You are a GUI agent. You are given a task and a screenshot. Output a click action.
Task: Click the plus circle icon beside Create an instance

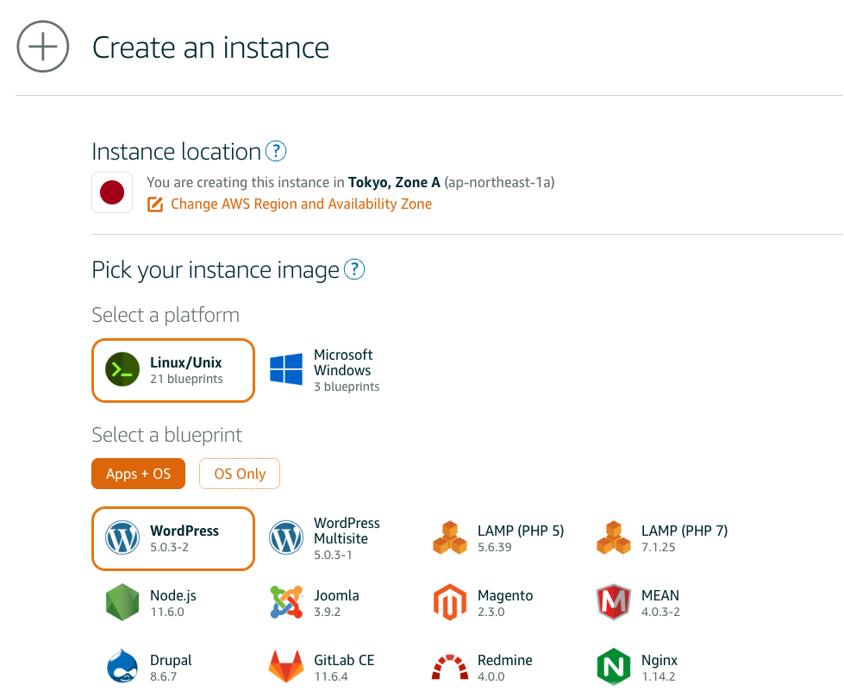coord(42,47)
